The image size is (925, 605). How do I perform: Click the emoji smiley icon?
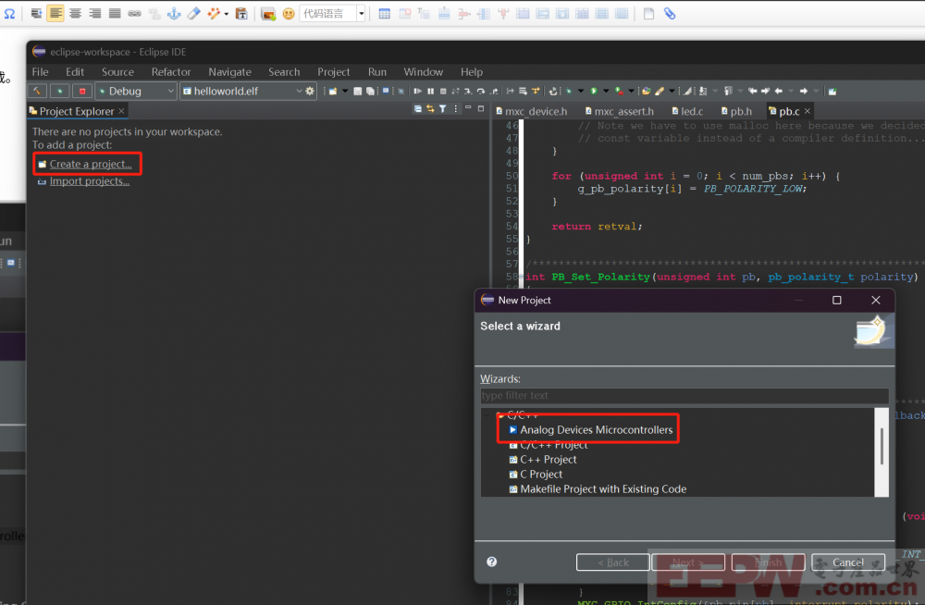tap(289, 14)
